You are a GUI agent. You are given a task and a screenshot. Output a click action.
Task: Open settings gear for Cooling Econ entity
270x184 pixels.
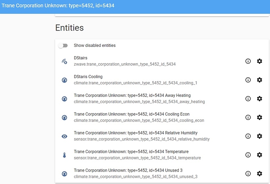[259, 117]
